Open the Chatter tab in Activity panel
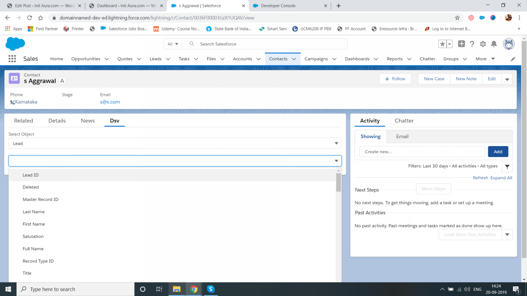The height and width of the screenshot is (296, 527). [x=404, y=121]
